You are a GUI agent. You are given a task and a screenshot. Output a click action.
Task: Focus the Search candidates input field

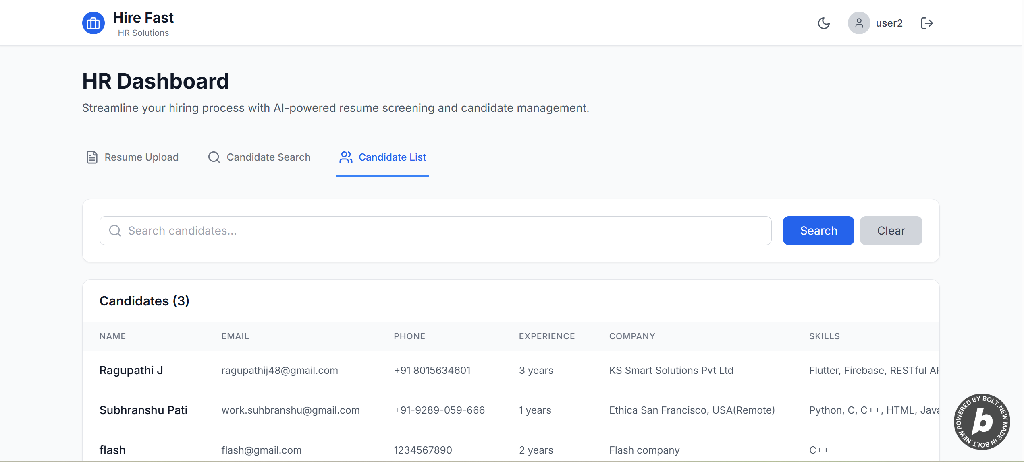click(x=443, y=231)
